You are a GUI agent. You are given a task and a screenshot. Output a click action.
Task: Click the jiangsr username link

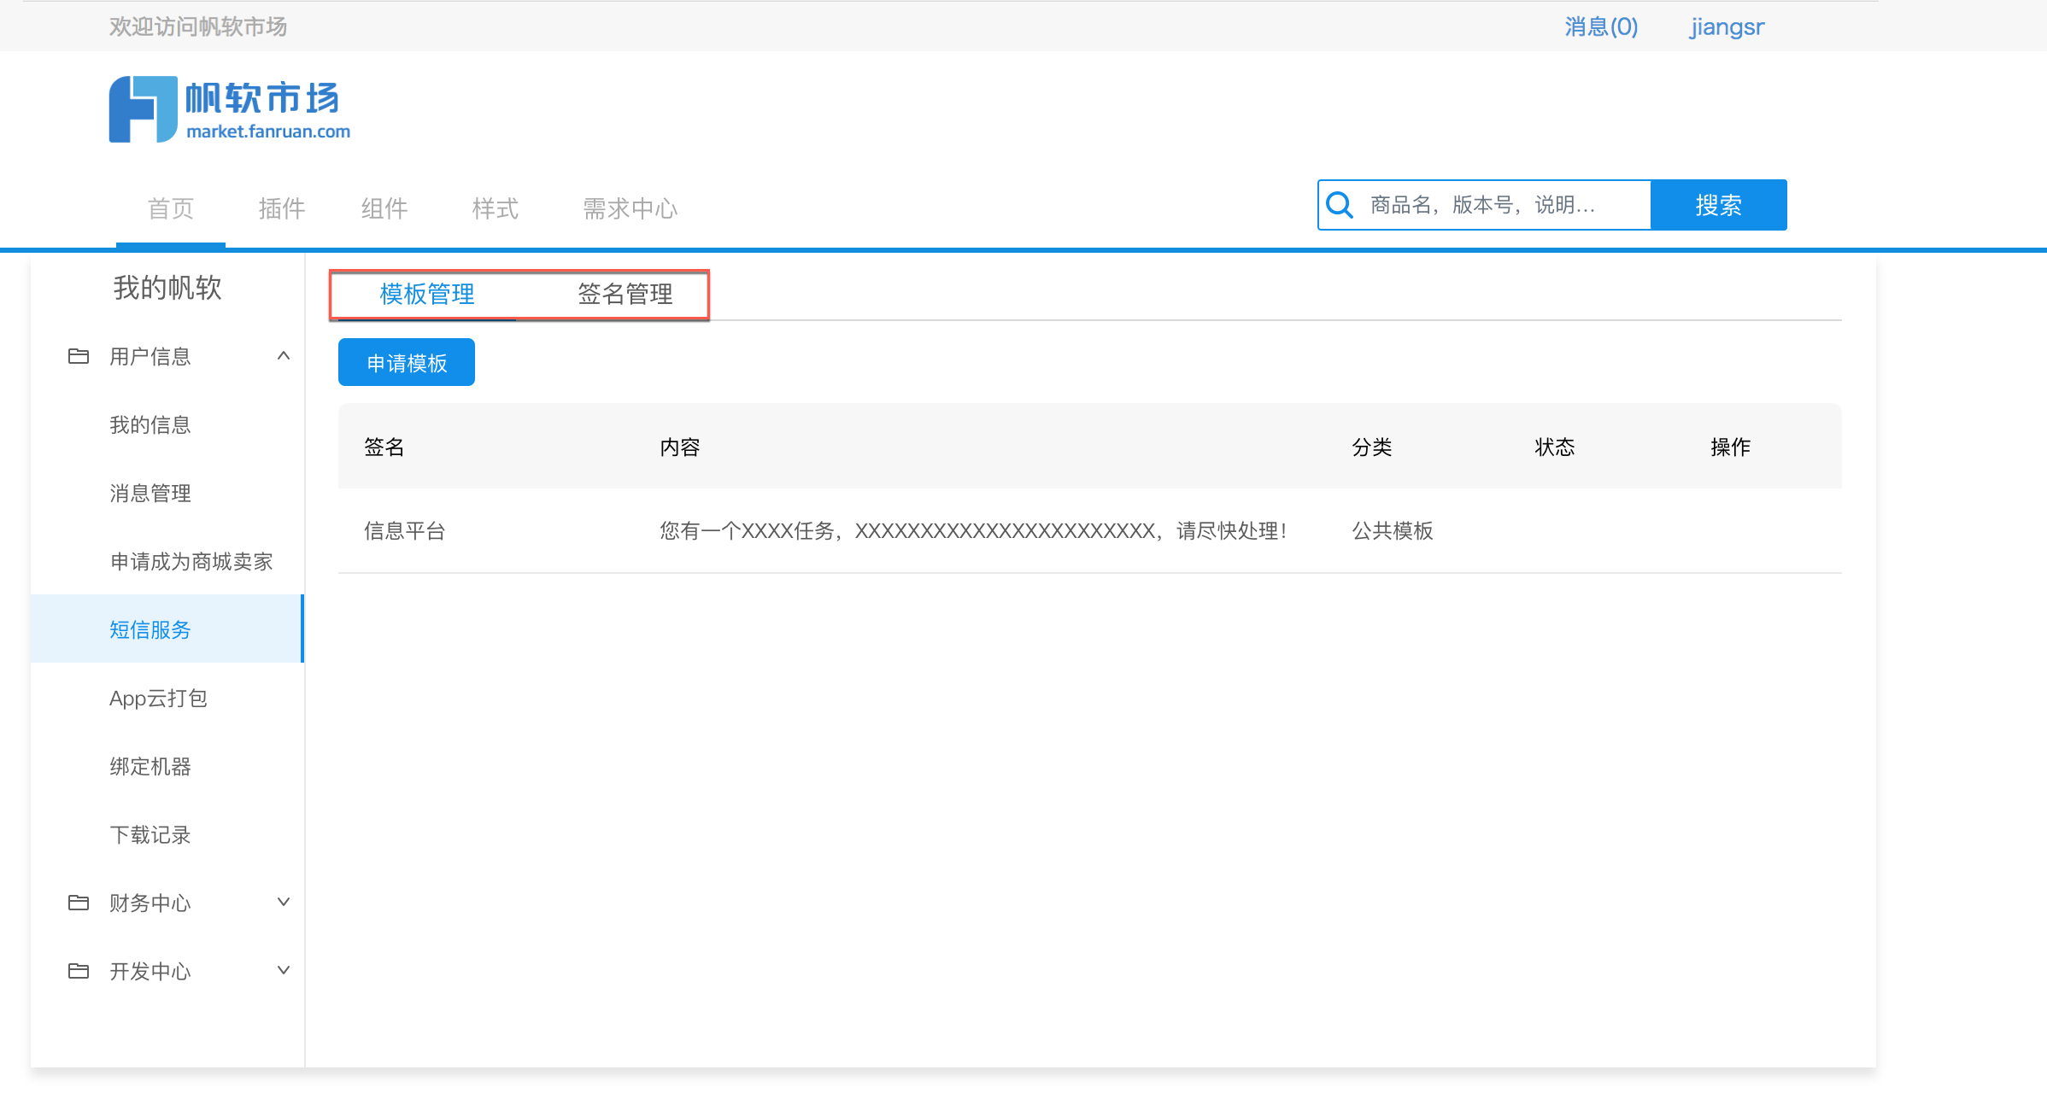click(x=1726, y=27)
